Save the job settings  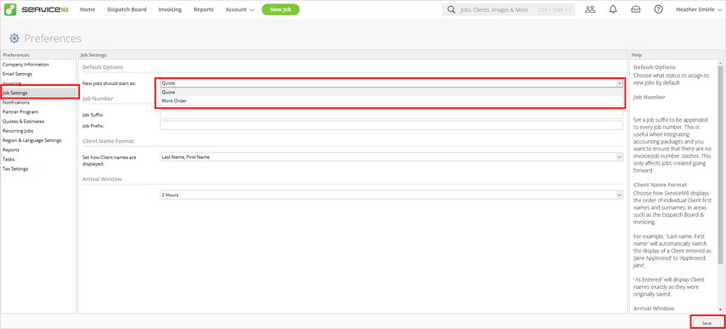(x=706, y=323)
